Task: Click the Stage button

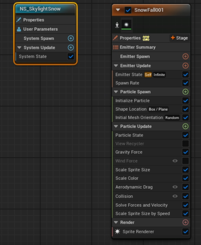Action: click(179, 38)
